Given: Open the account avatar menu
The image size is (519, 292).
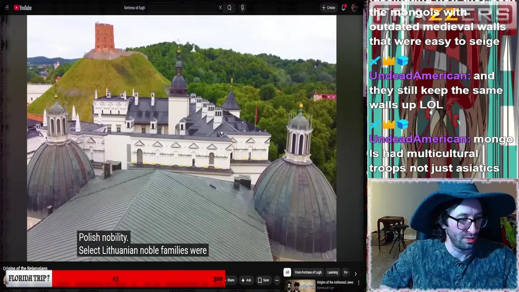Looking at the screenshot, I should [x=355, y=8].
